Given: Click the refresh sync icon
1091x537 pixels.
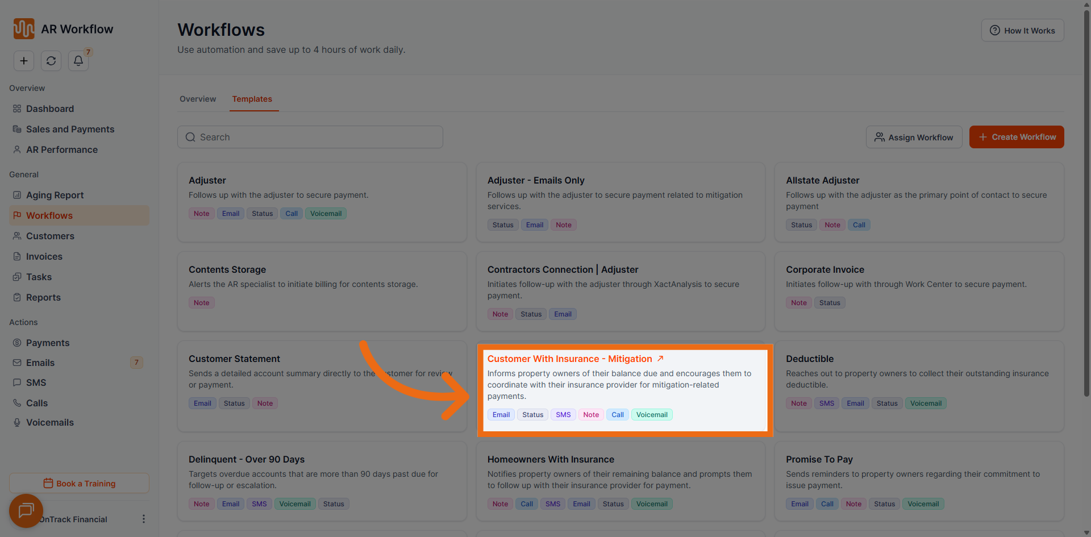Looking at the screenshot, I should [51, 61].
